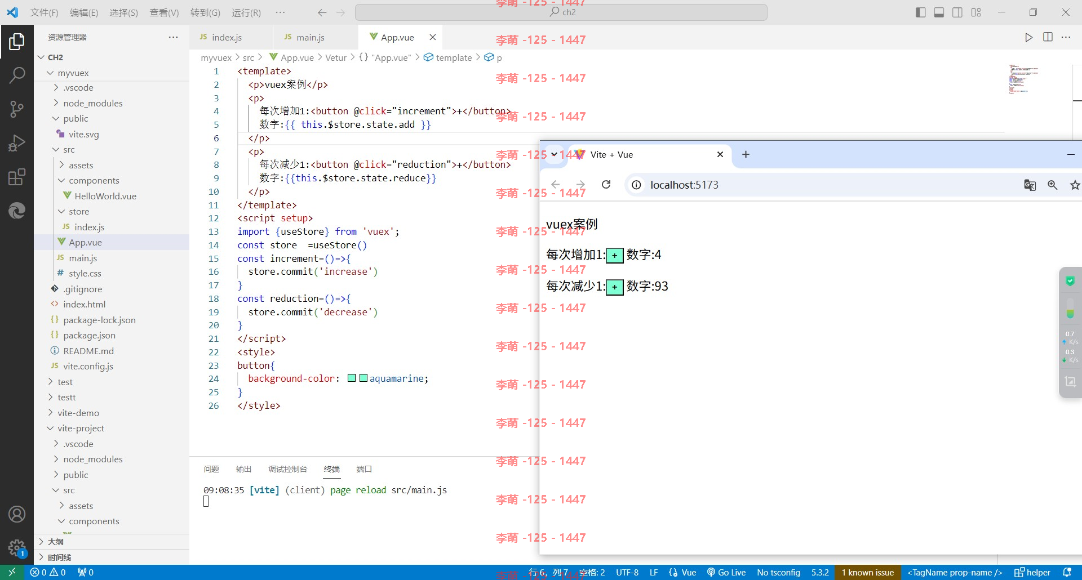Expand the vite-demo folder
The width and height of the screenshot is (1082, 580).
pyautogui.click(x=50, y=413)
